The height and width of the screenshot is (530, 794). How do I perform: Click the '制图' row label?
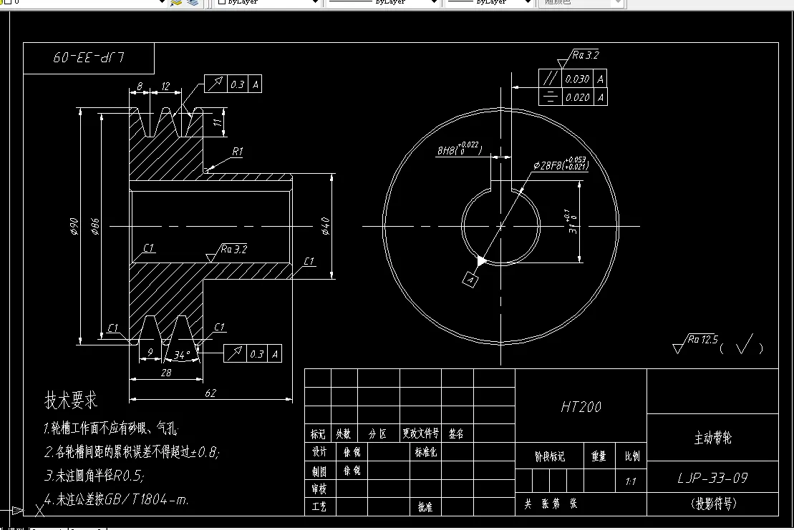(319, 471)
